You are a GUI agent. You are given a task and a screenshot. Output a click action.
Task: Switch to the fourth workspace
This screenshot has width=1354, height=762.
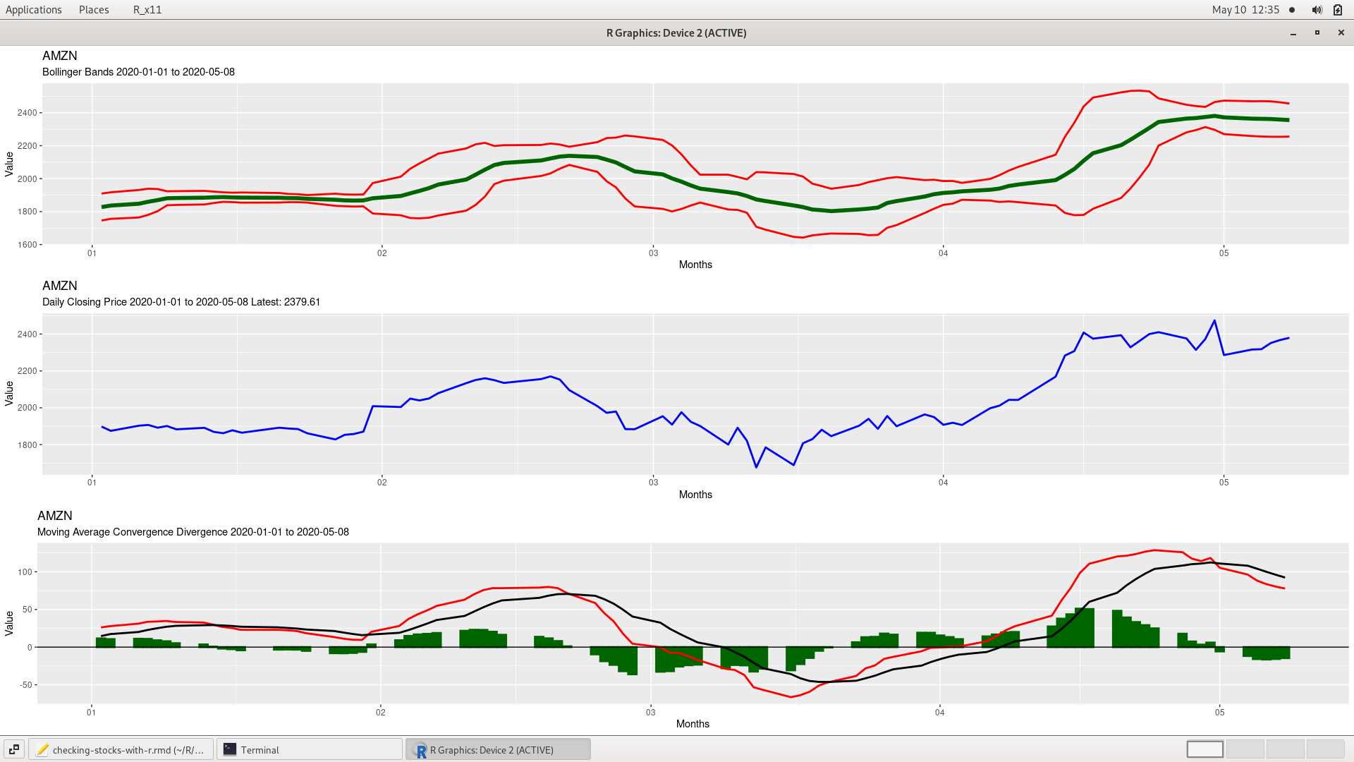coord(1325,749)
